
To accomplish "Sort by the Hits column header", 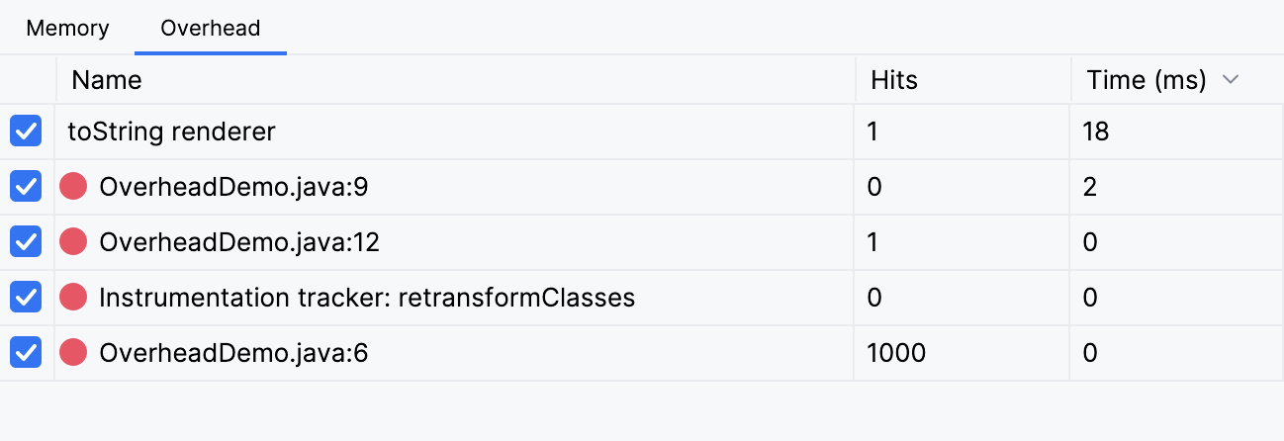I will (x=894, y=80).
